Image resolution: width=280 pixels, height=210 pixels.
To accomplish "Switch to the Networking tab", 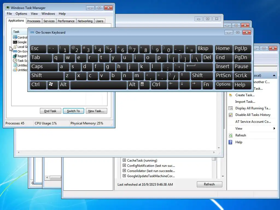I will tap(85, 21).
